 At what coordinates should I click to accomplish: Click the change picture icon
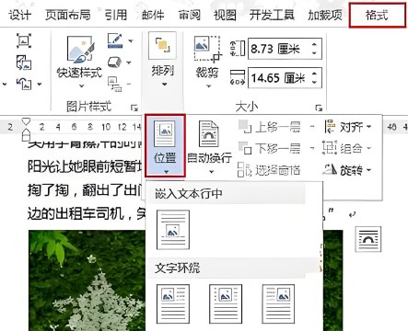(24, 63)
